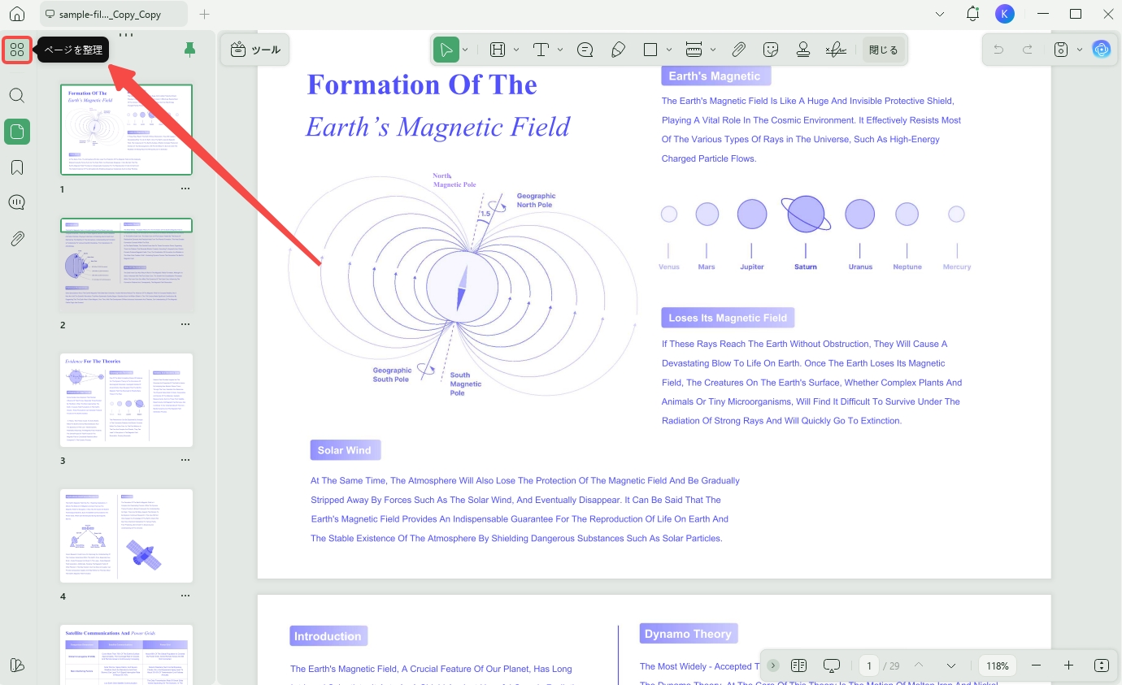Image resolution: width=1122 pixels, height=685 pixels.
Task: Click the undo arrow
Action: point(998,50)
